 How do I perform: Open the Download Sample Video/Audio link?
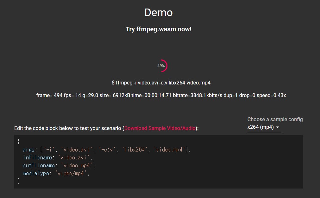[x=160, y=128]
